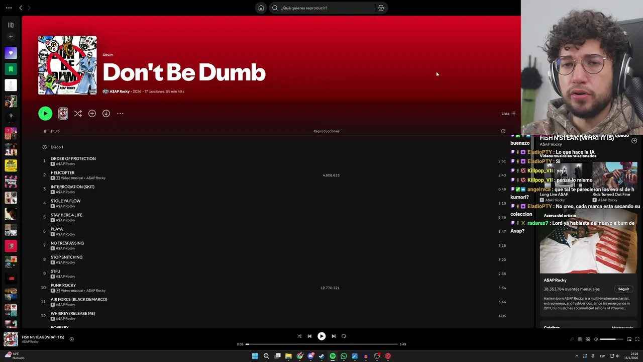Screen dimensions: 643x362
Task: Open the three-dots app menu at top left
Action: pos(9,8)
